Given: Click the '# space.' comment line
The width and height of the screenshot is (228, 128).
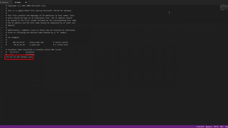Looking at the screenshot, I should pos(10,25).
